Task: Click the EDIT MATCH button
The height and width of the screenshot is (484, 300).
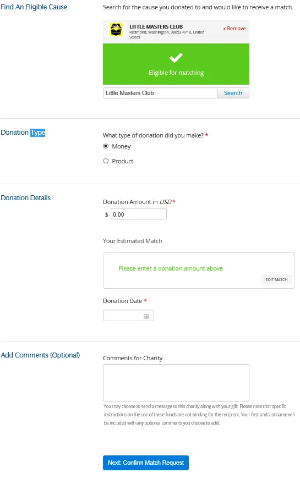Action: coord(276,279)
